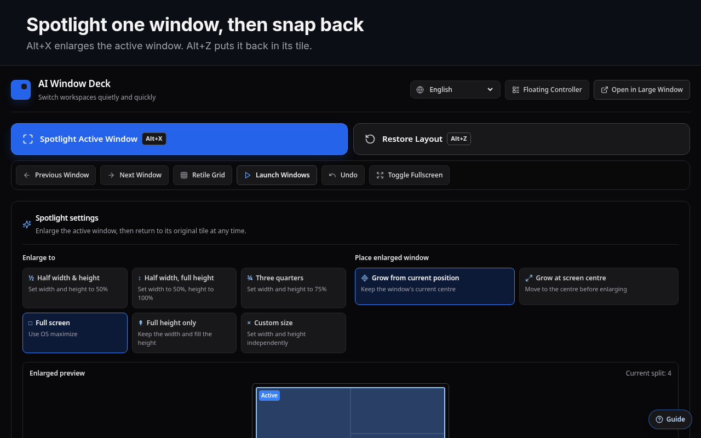The image size is (701, 438).
Task: Switch to Next Window
Action: (134, 175)
